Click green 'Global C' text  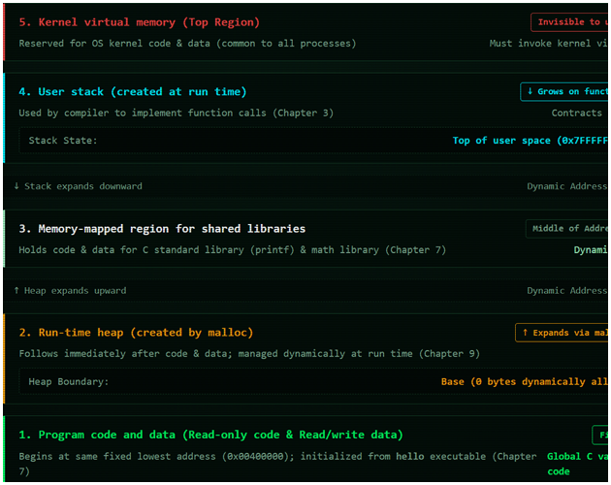[x=569, y=457]
